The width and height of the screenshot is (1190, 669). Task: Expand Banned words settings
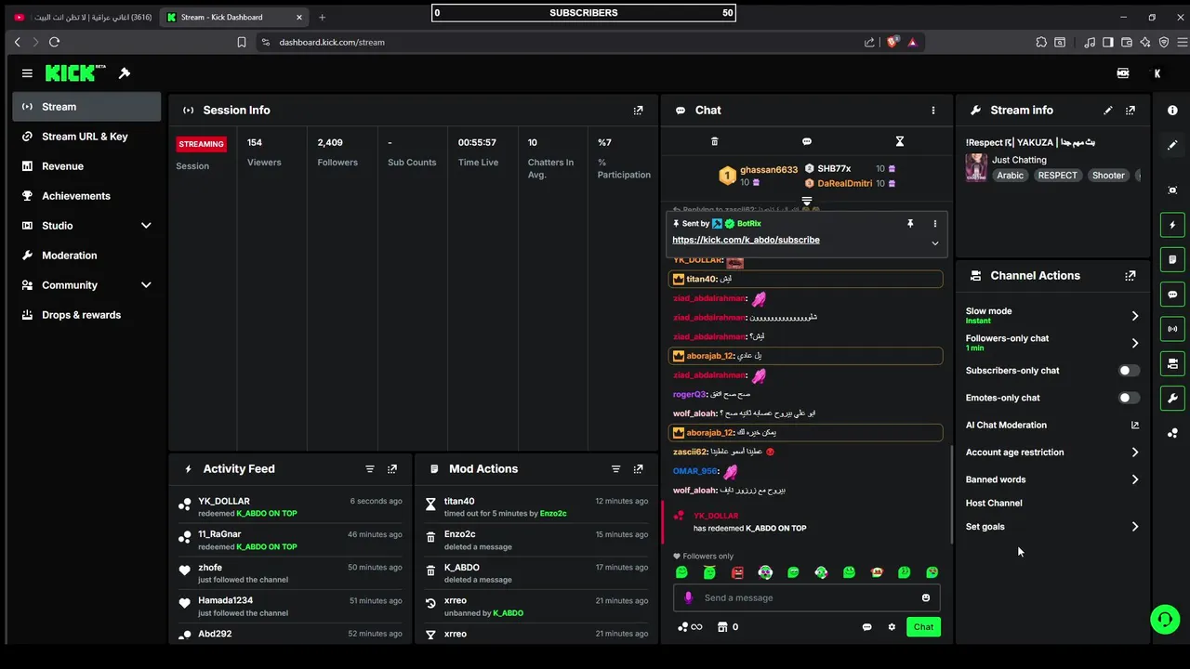point(1135,479)
